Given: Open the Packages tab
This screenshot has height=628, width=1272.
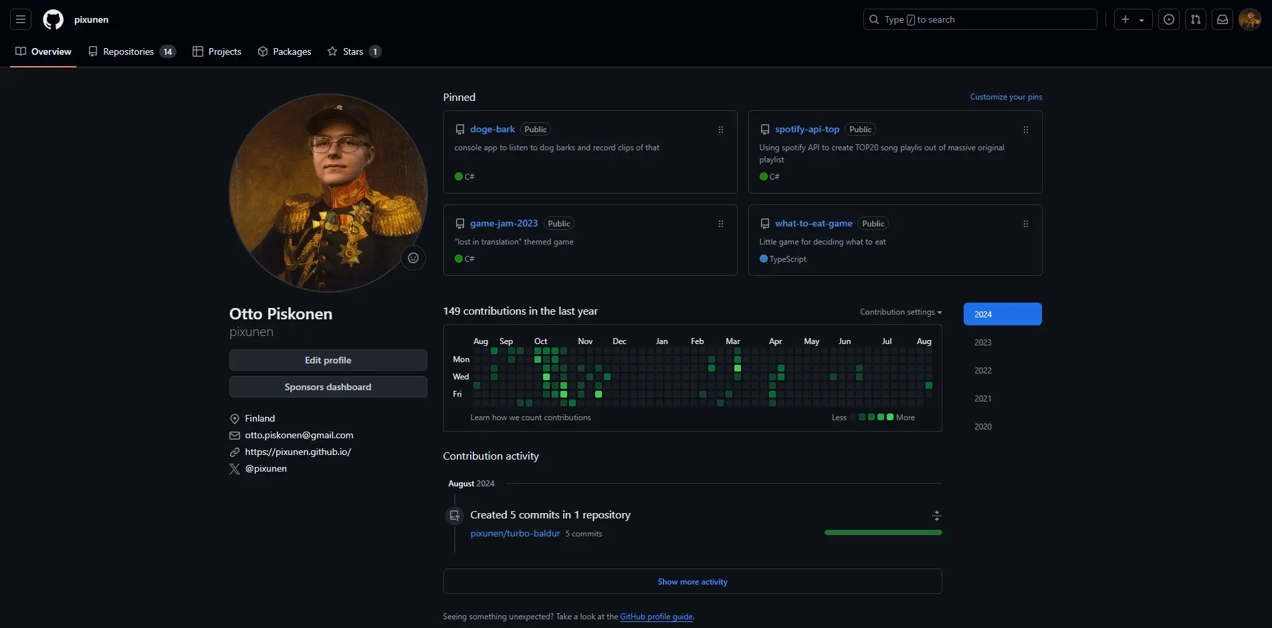Looking at the screenshot, I should [284, 51].
